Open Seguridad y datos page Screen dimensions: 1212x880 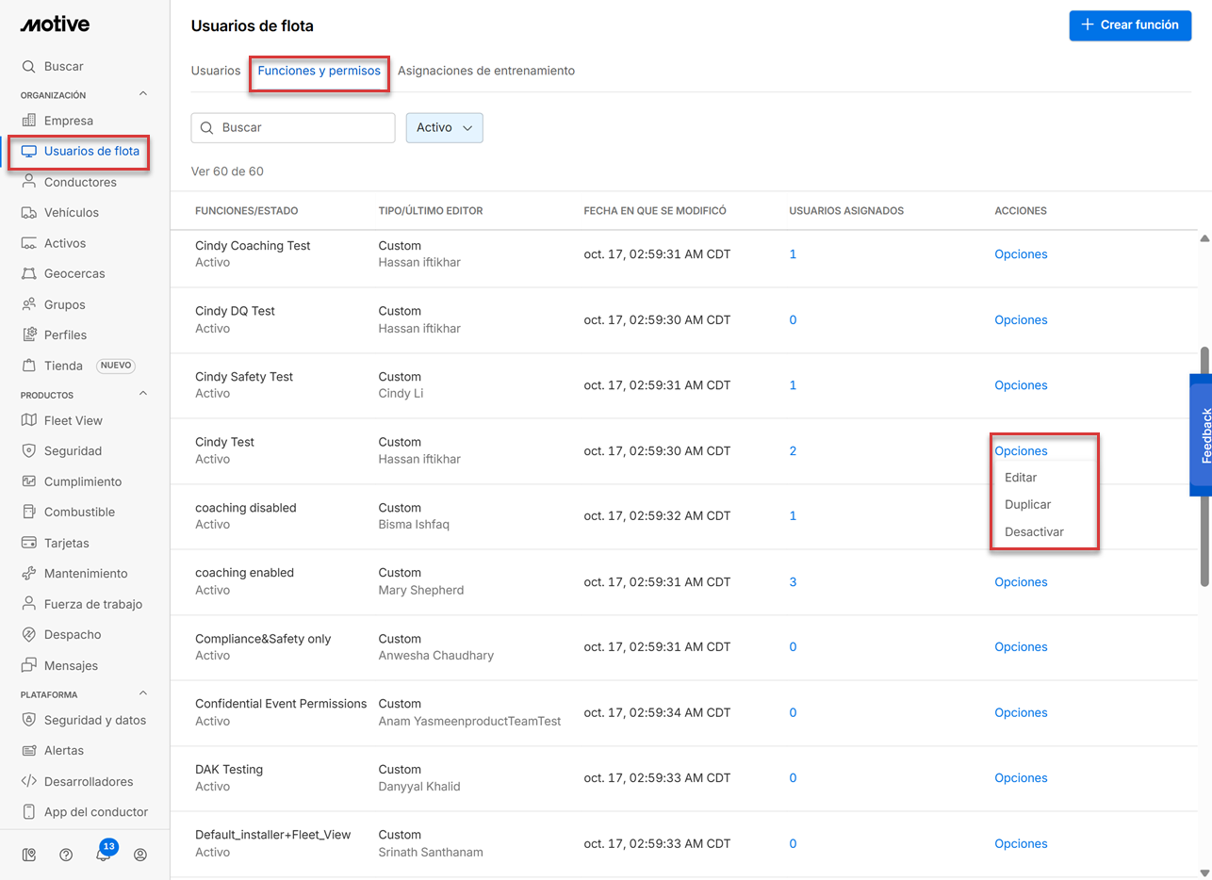(x=94, y=720)
